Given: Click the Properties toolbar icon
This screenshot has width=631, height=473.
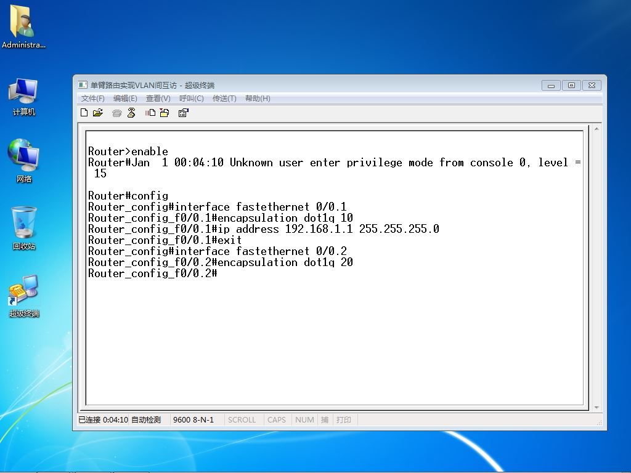Looking at the screenshot, I should (183, 113).
